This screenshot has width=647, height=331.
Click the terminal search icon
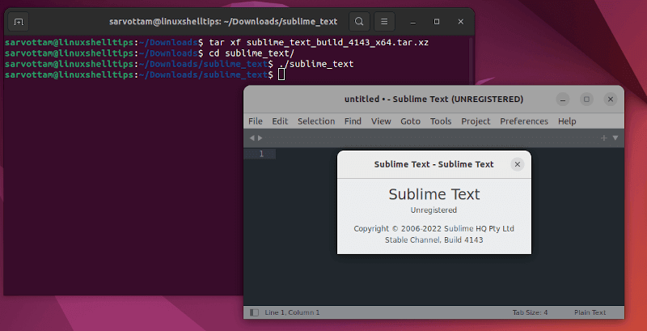pyautogui.click(x=360, y=20)
